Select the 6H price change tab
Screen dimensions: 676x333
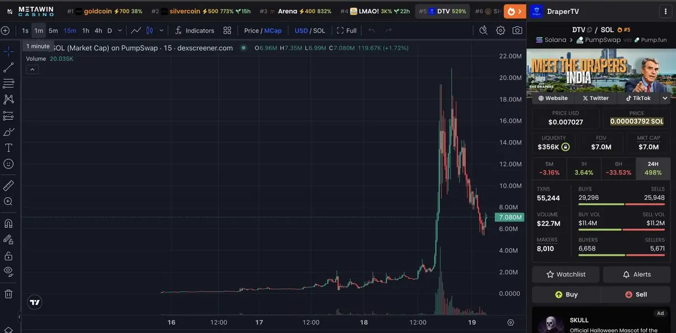click(618, 168)
